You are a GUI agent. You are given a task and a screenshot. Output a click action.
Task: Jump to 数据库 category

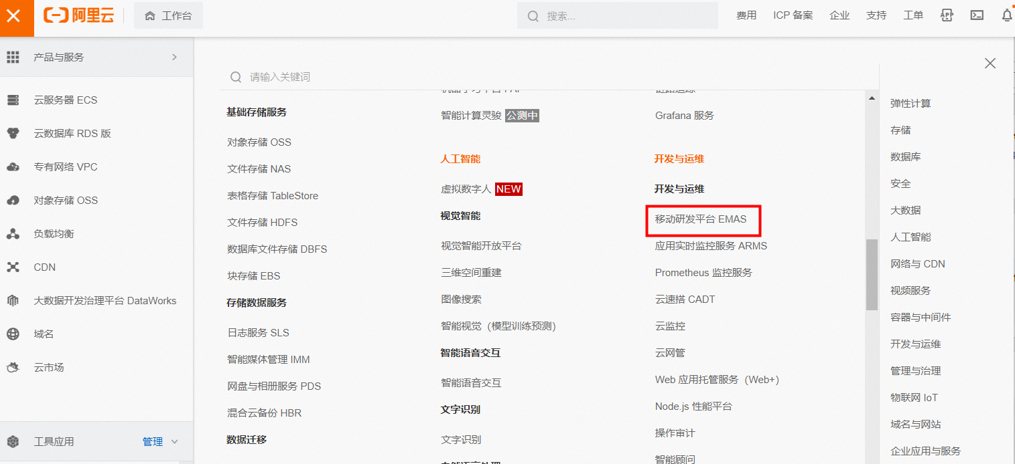[906, 157]
